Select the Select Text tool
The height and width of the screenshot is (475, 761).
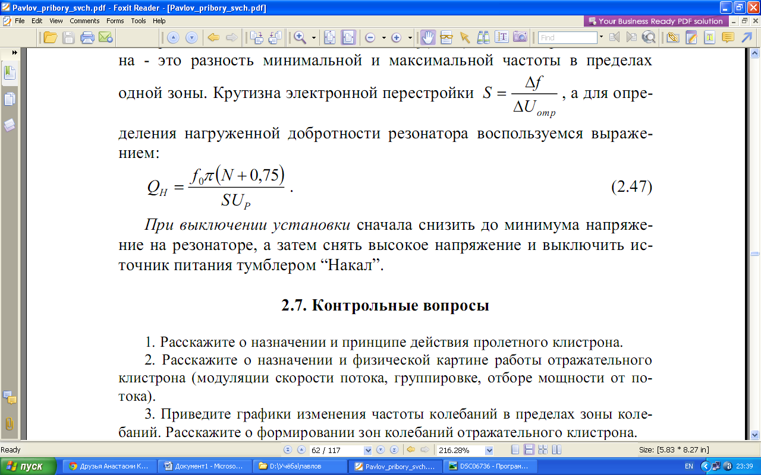point(502,37)
